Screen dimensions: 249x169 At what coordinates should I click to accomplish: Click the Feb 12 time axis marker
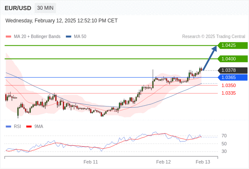(x=163, y=162)
